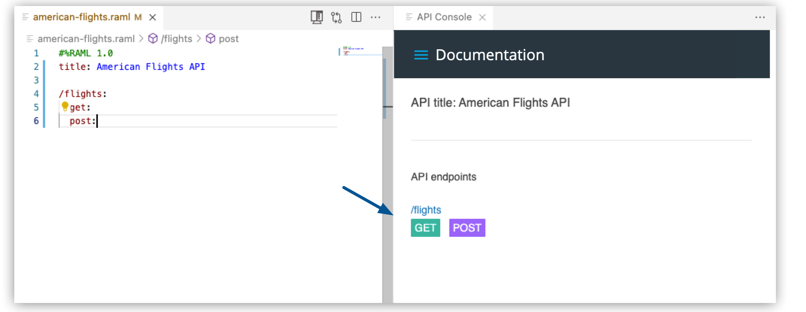Open the API Console preview icon
This screenshot has width=806, height=312.
tap(316, 17)
